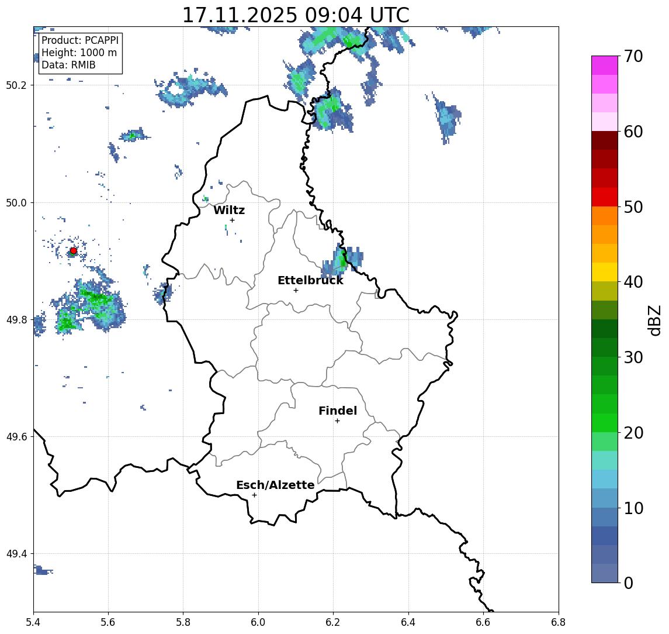Click the dBZ colorbar axis label

coord(654,320)
